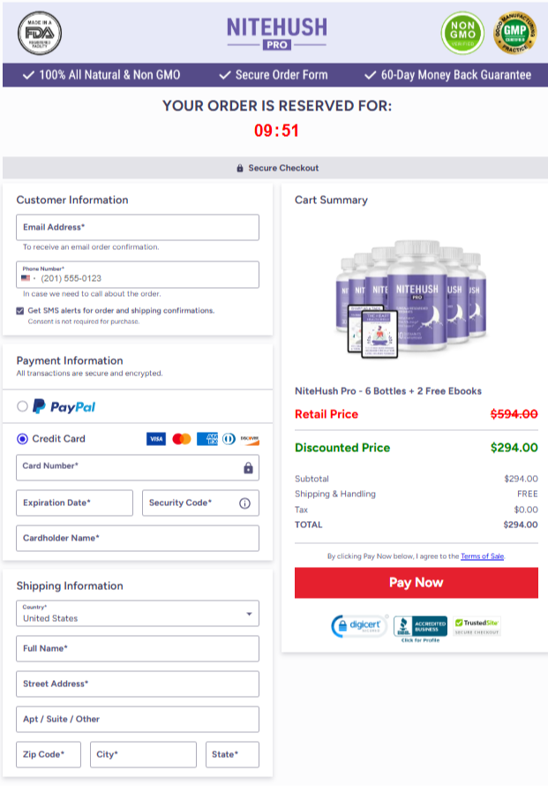Click the Visa card logo
The width and height of the screenshot is (548, 786).
[156, 439]
